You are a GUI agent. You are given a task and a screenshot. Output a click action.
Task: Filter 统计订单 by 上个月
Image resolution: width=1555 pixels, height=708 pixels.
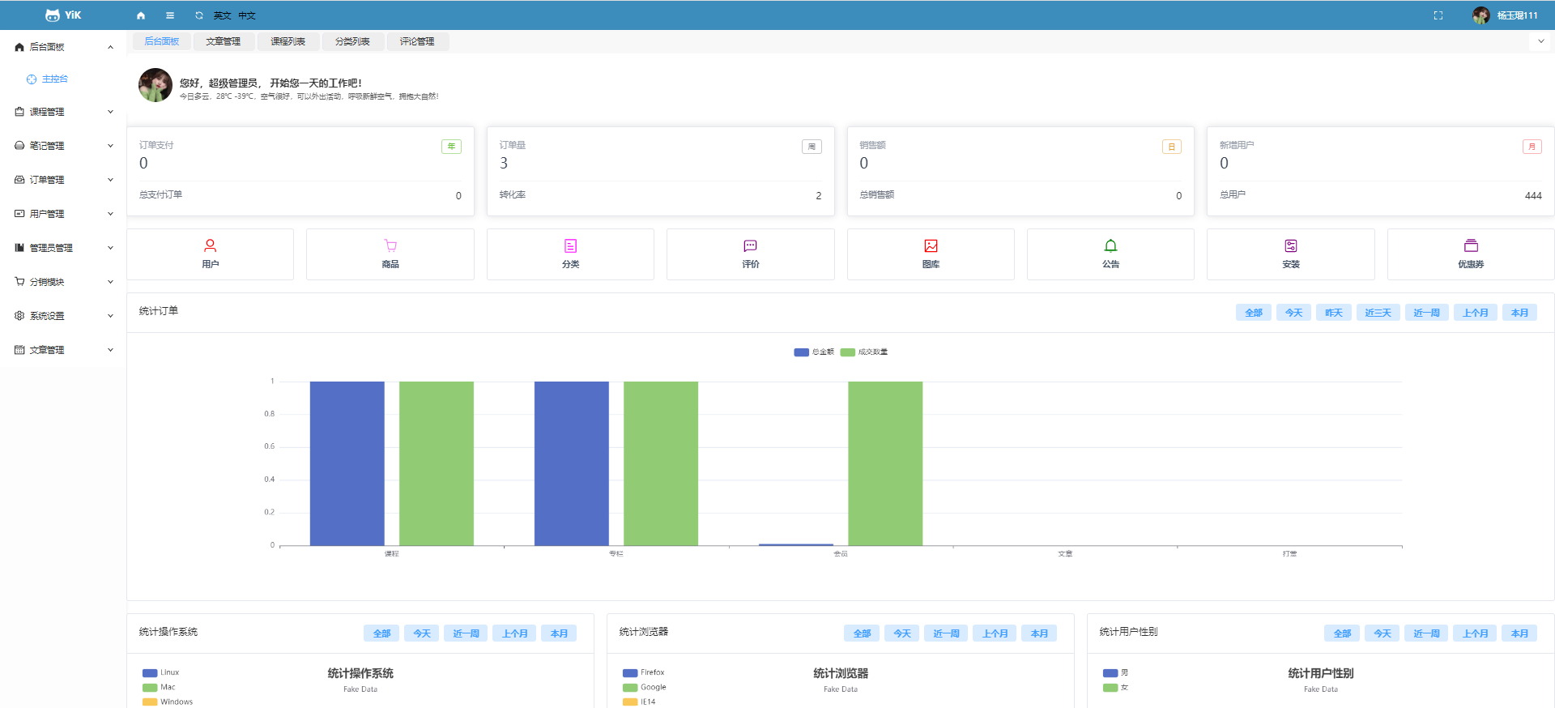tap(1476, 313)
